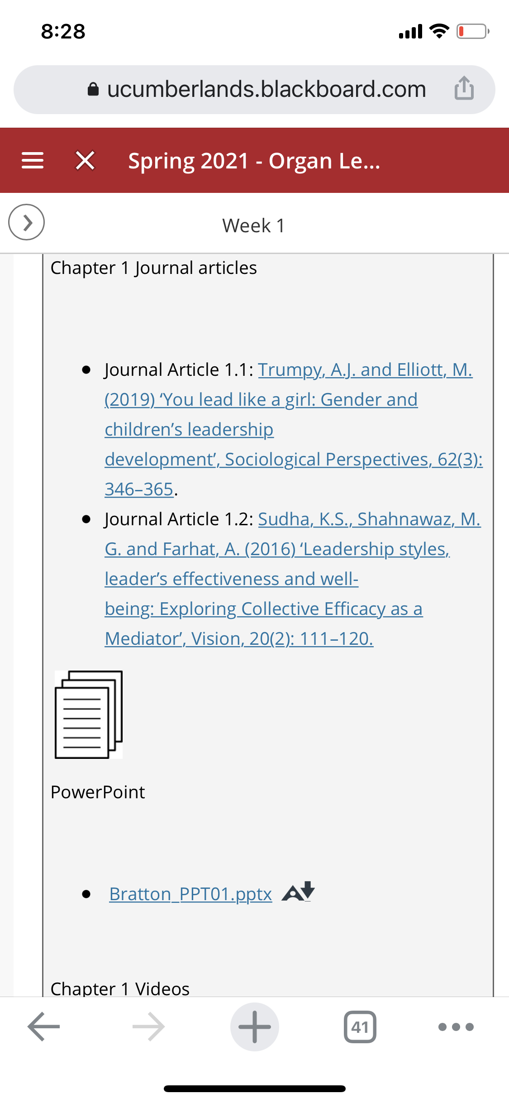The width and height of the screenshot is (509, 1103).
Task: Open alternative formats icon beside Bratton_PPT01
Action: (299, 892)
